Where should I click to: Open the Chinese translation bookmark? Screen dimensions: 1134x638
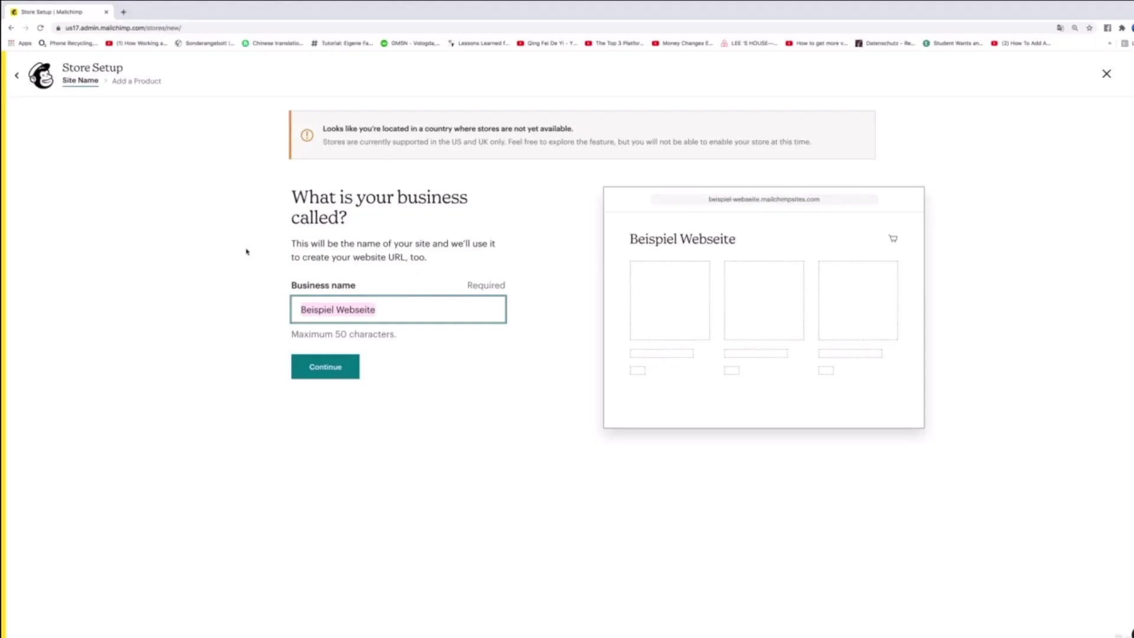click(273, 43)
